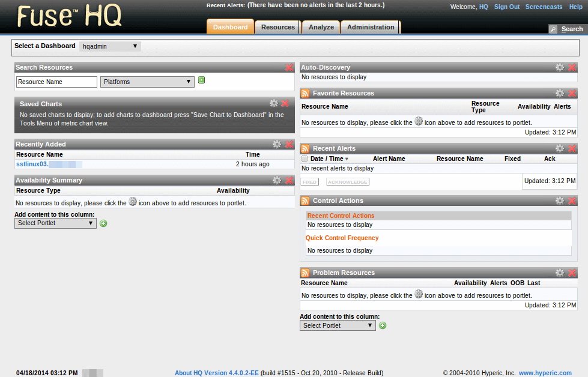Click the Alert Name column header

click(x=389, y=159)
